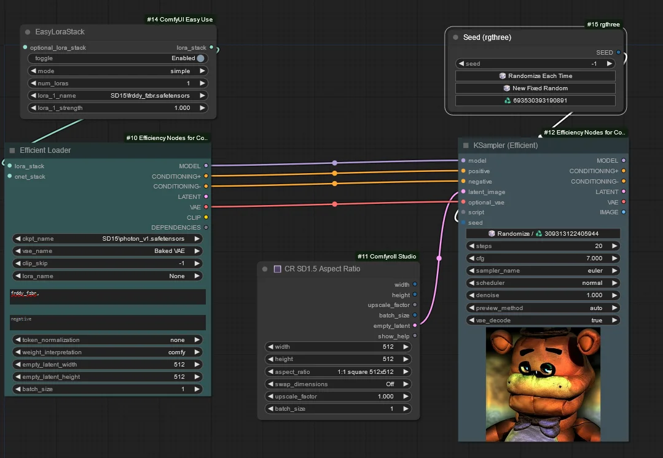This screenshot has width=663, height=458.
Task: Increase empty_latent_width with the right arrow
Action: point(197,364)
